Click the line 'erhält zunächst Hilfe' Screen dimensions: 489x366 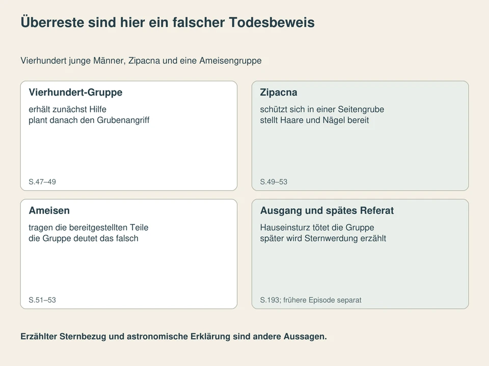point(67,109)
